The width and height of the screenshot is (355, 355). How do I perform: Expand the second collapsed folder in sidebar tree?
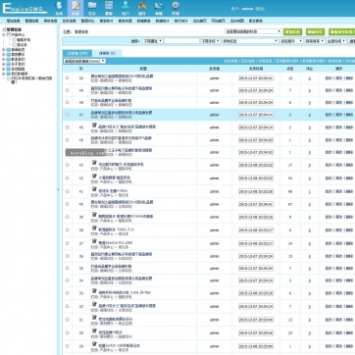4,55
